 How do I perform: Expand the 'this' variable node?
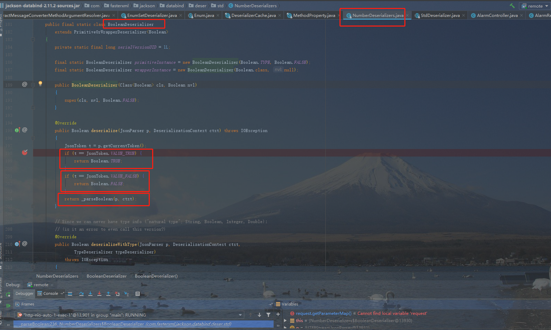285,321
